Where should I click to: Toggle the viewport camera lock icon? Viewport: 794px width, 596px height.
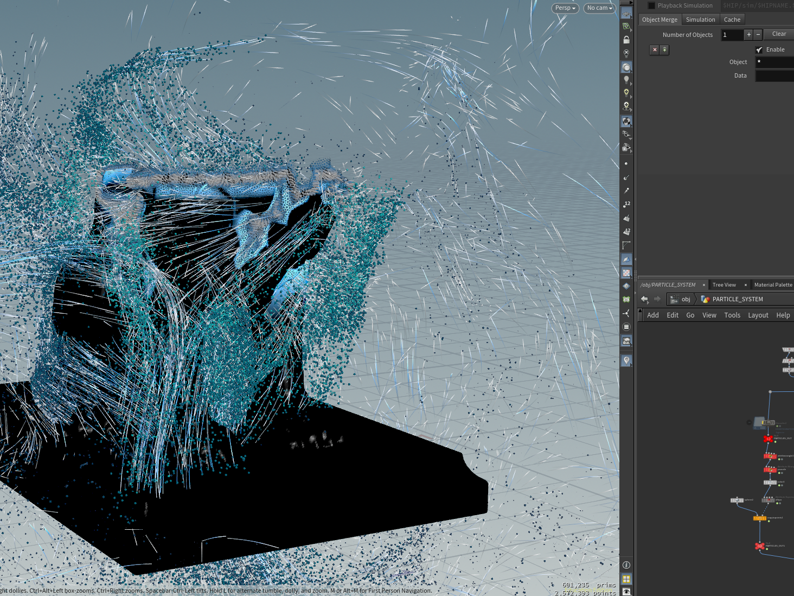[x=626, y=40]
